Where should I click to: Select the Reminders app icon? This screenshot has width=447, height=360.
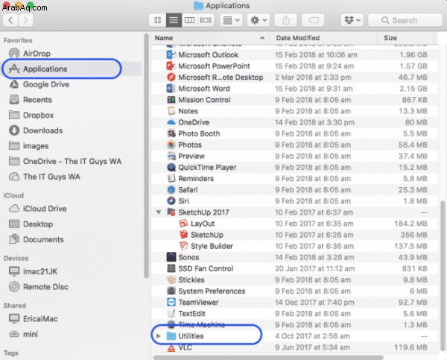pos(171,179)
